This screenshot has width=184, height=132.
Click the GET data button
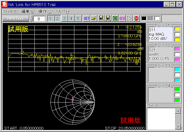tap(86, 18)
